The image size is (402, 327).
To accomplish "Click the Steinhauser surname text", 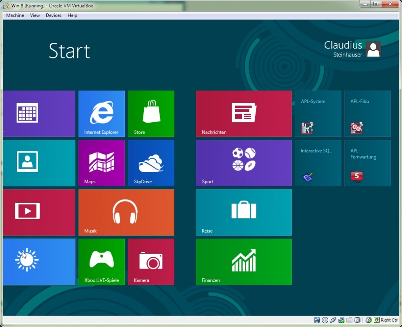I will pyautogui.click(x=348, y=54).
